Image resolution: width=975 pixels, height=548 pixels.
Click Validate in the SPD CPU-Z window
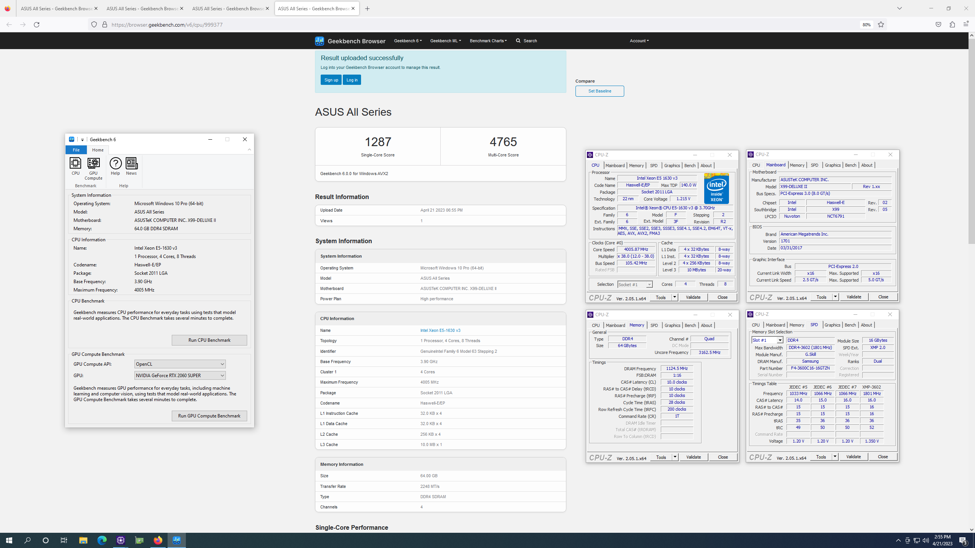[x=854, y=457]
